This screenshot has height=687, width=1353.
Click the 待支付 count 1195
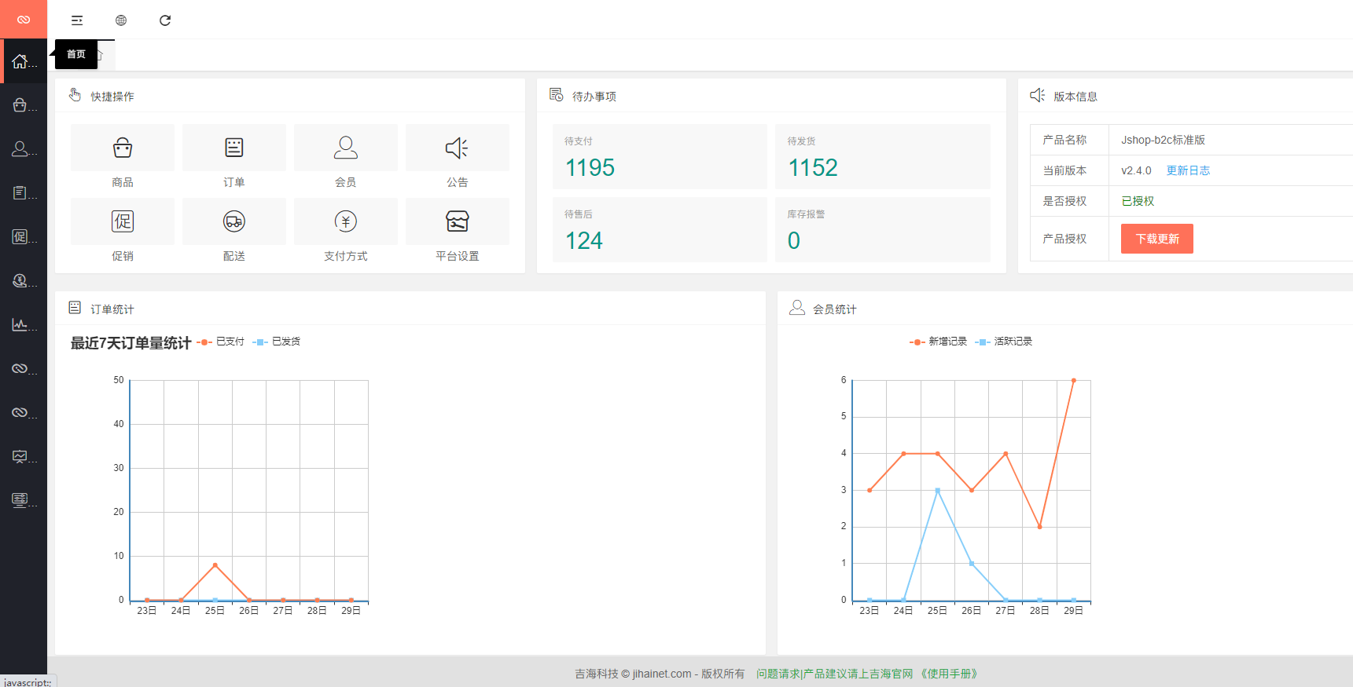pyautogui.click(x=590, y=168)
